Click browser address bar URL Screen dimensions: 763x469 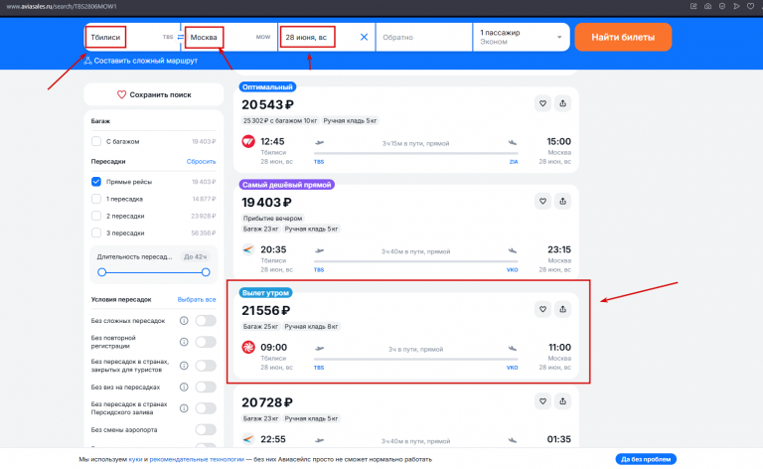click(x=62, y=6)
